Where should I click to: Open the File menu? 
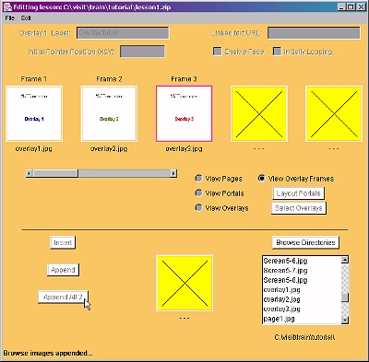coord(9,18)
